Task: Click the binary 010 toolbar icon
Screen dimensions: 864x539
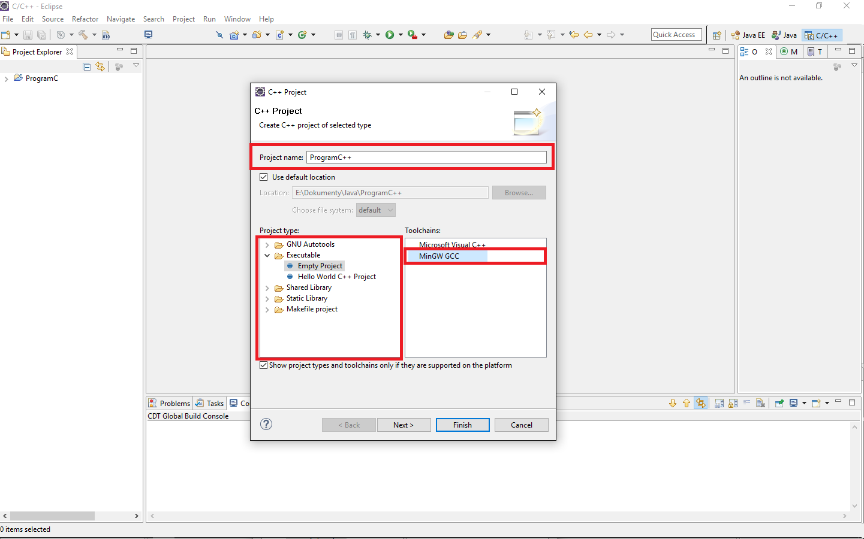Action: 106,35
